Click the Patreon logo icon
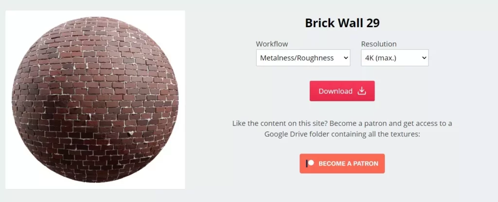498x202 pixels. point(310,163)
